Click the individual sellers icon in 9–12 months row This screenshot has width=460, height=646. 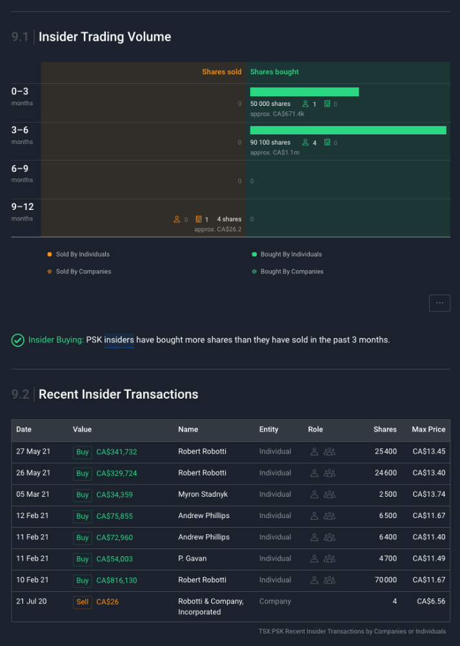point(177,220)
